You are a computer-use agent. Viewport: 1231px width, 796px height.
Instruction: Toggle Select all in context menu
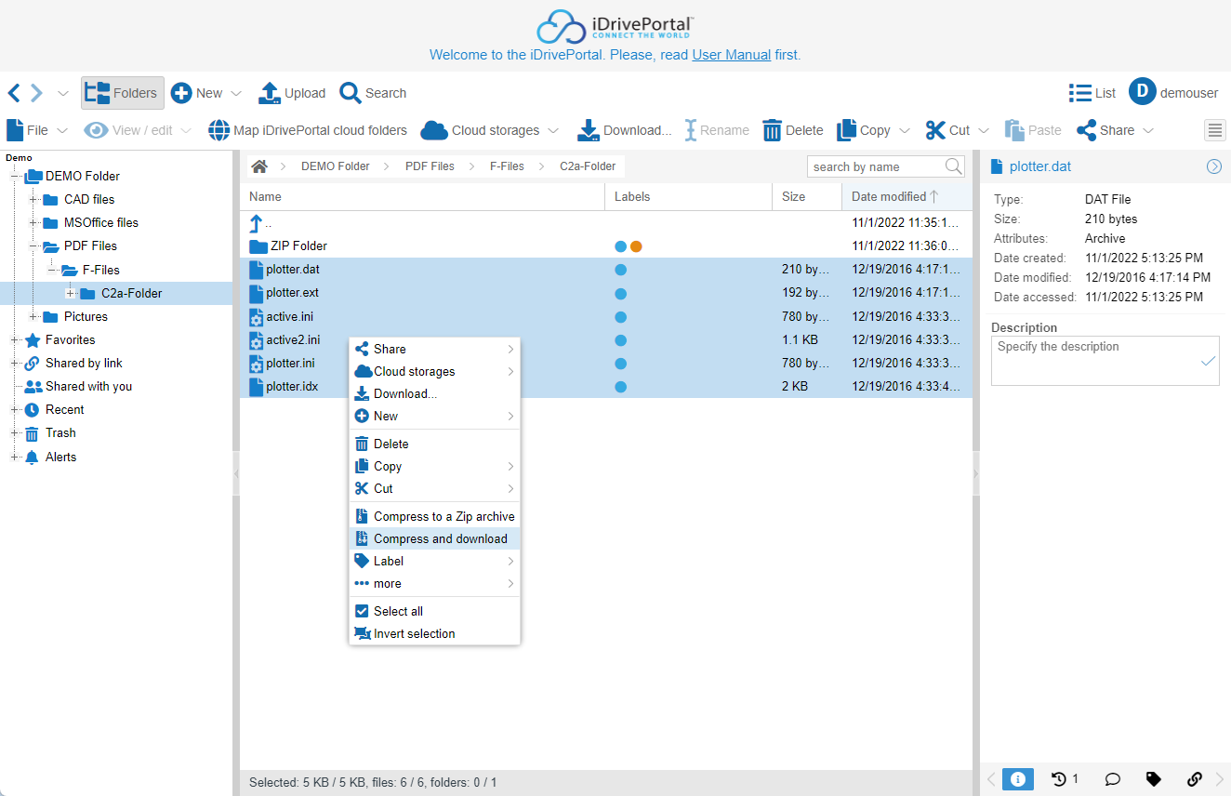click(x=398, y=611)
